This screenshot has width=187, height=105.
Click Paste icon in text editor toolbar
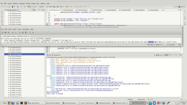(x=26, y=32)
